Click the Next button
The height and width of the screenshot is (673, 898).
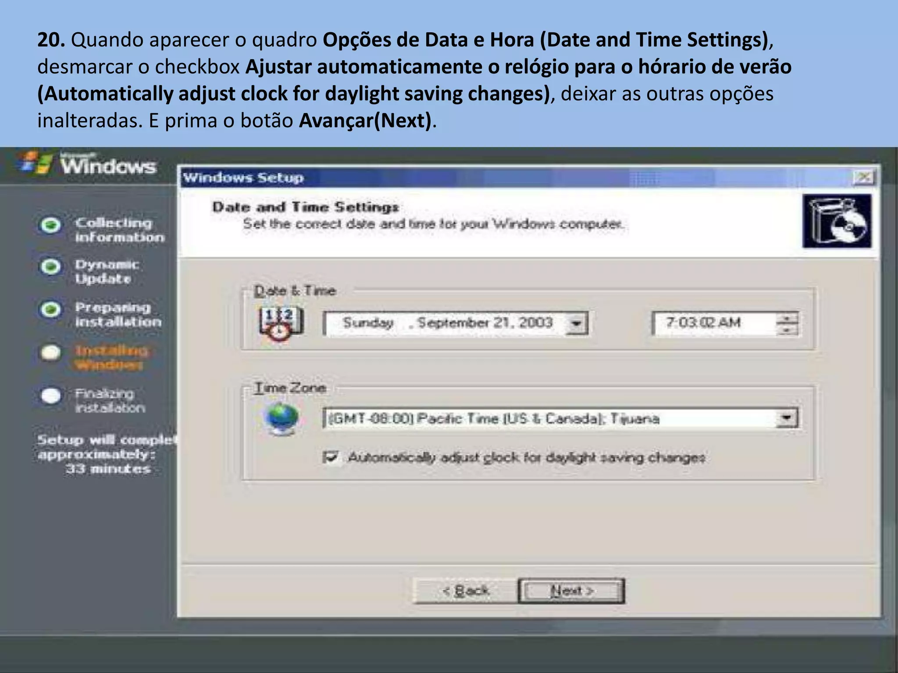click(571, 591)
